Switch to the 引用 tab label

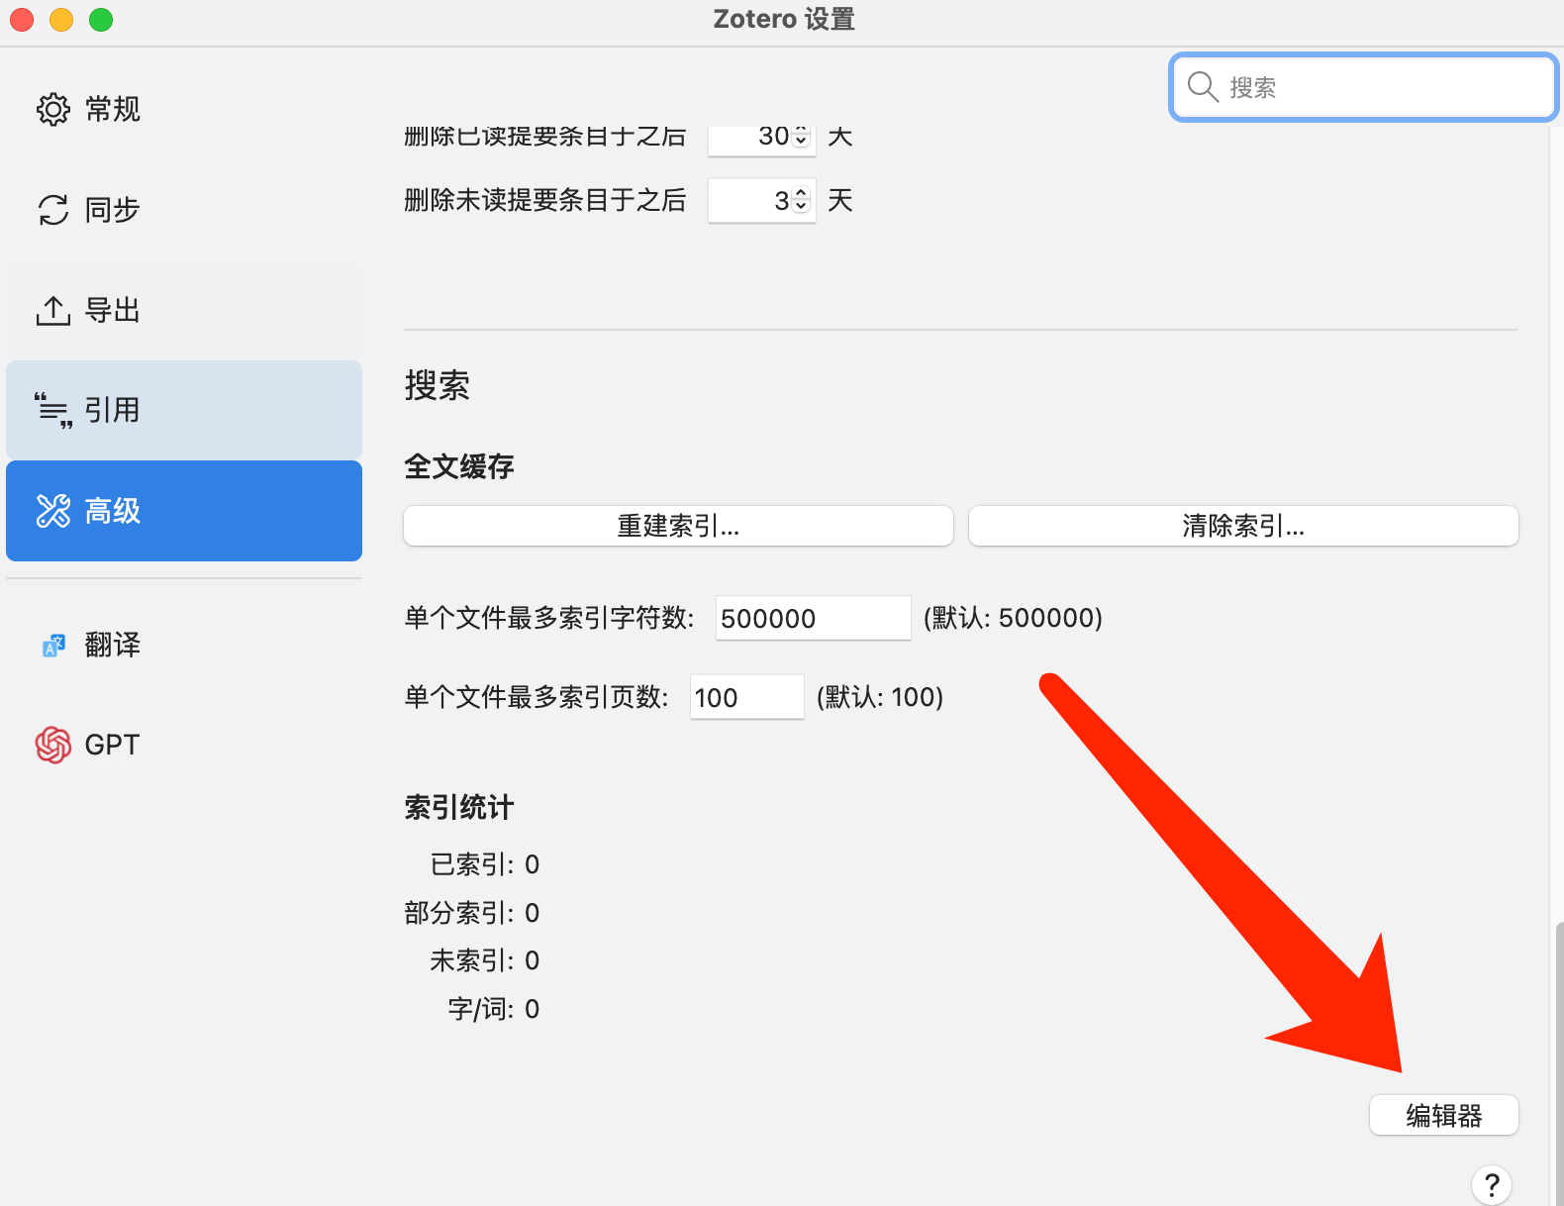113,410
